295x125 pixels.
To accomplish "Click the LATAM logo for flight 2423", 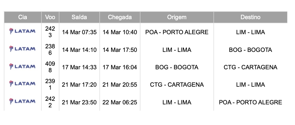I will coord(22,31).
